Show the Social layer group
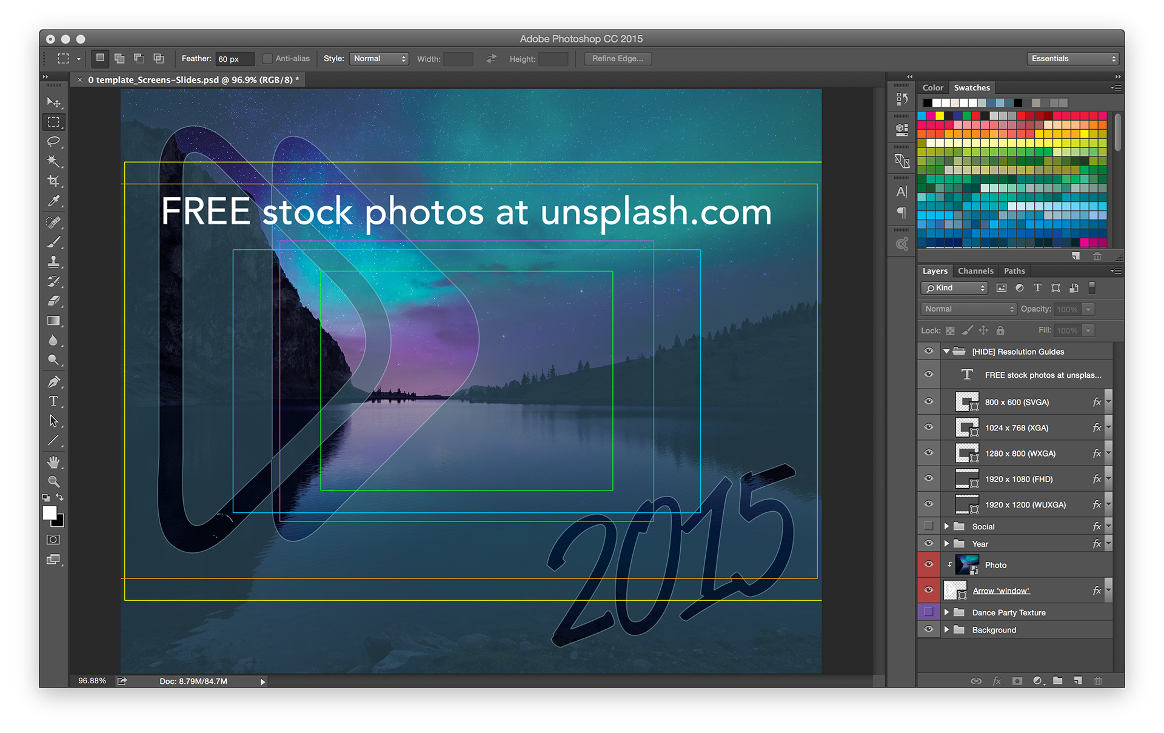This screenshot has width=1164, height=733. point(928,526)
